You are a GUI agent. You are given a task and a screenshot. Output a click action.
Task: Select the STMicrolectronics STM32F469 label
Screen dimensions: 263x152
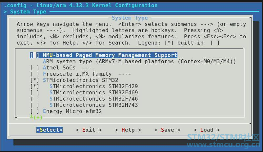tap(93, 92)
